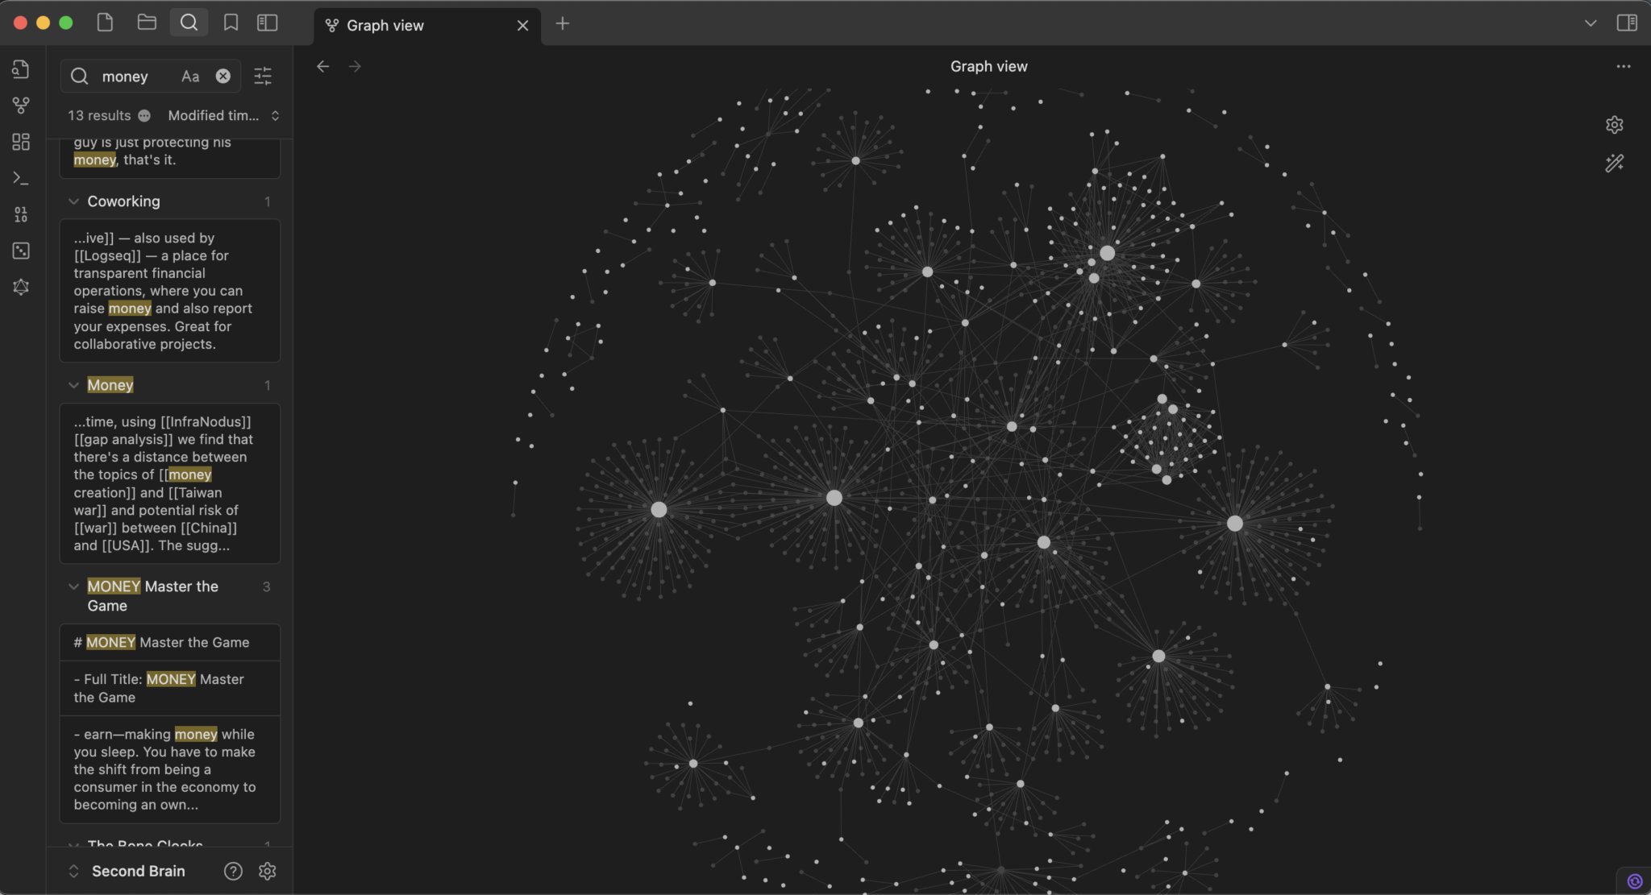Open canvas ribbon icon
1651x895 pixels.
pos(21,142)
